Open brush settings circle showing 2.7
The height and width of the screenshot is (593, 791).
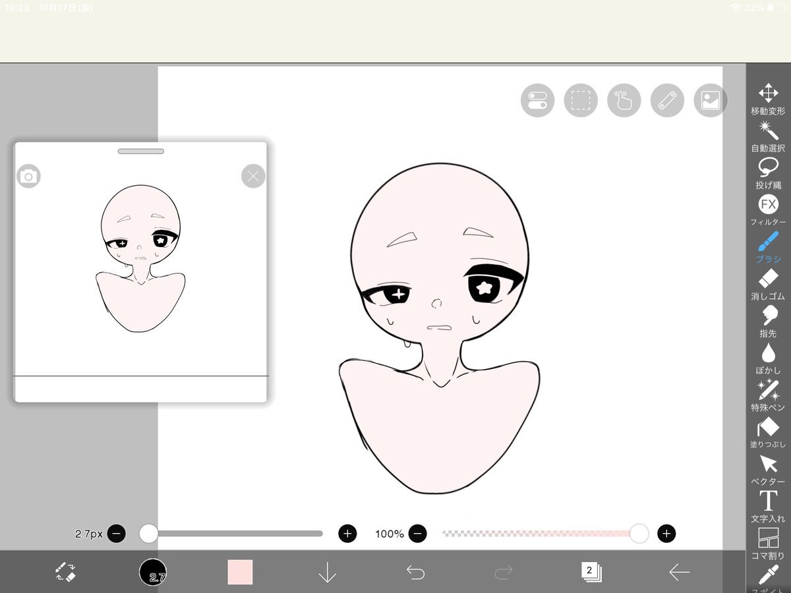pos(153,572)
